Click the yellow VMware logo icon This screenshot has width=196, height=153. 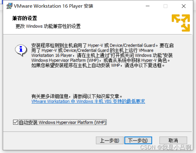point(181,23)
